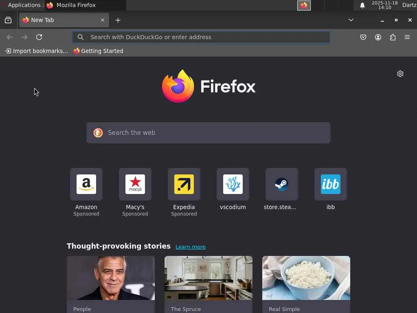The height and width of the screenshot is (313, 417).
Task: Click the Dartz user label in panel
Action: click(409, 5)
